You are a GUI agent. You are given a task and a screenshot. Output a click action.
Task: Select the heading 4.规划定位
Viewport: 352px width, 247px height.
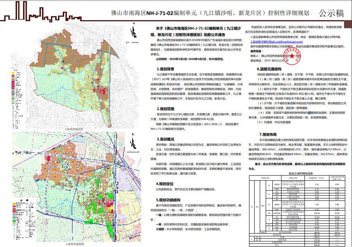coord(165,184)
